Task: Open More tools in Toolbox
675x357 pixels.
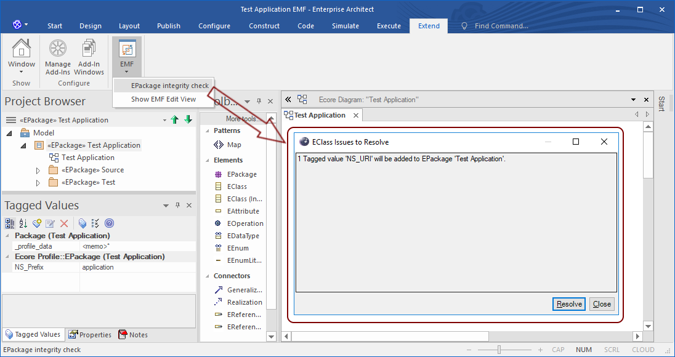Action: pos(243,119)
